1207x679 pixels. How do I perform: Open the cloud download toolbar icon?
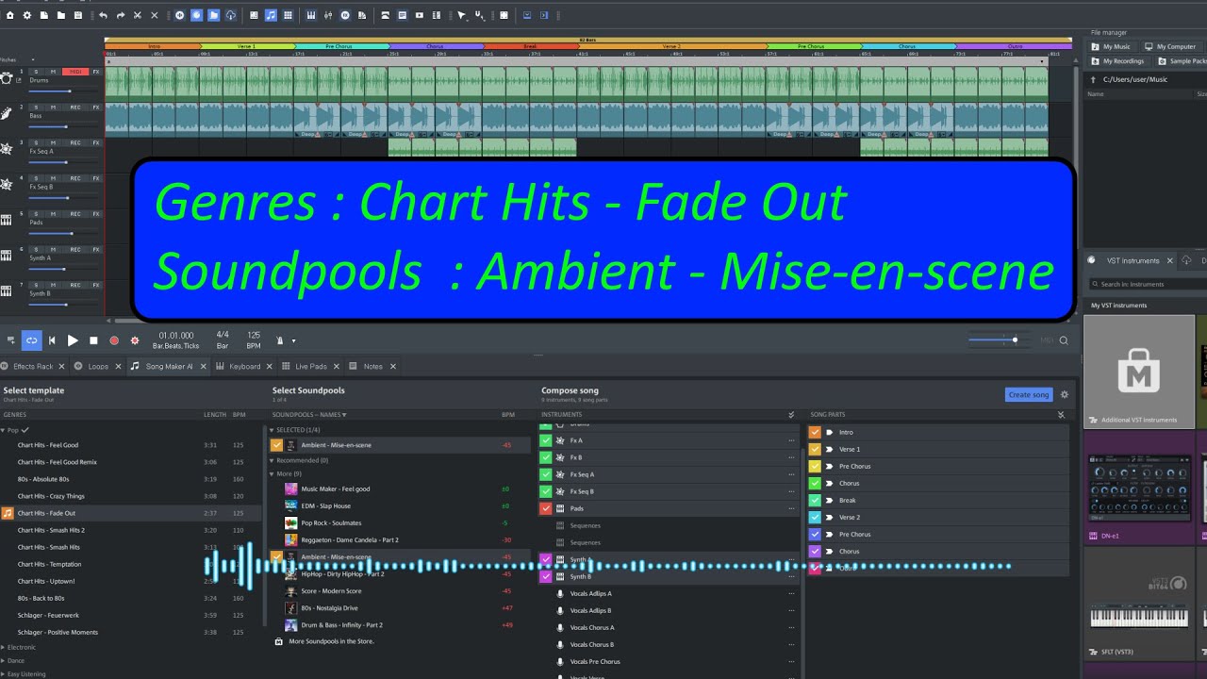(231, 15)
